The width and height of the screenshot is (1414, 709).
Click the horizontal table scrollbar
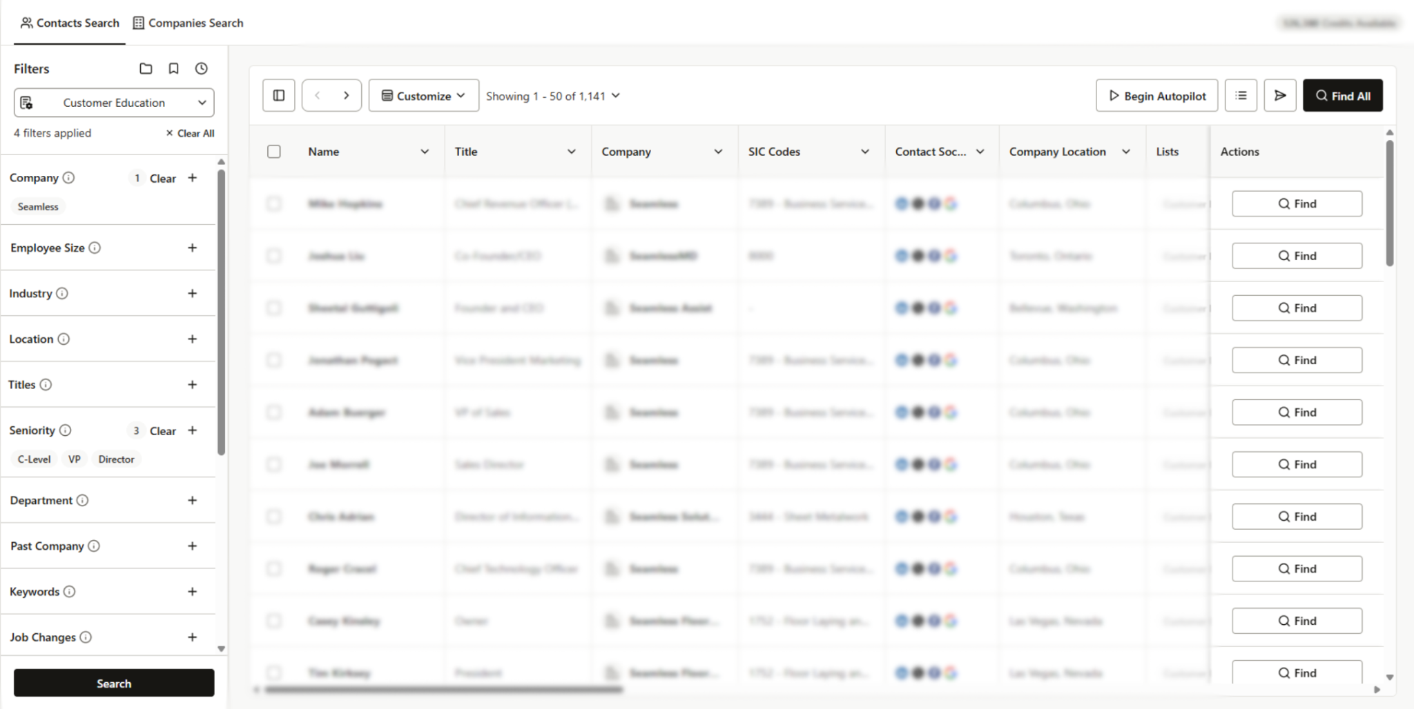(x=444, y=689)
